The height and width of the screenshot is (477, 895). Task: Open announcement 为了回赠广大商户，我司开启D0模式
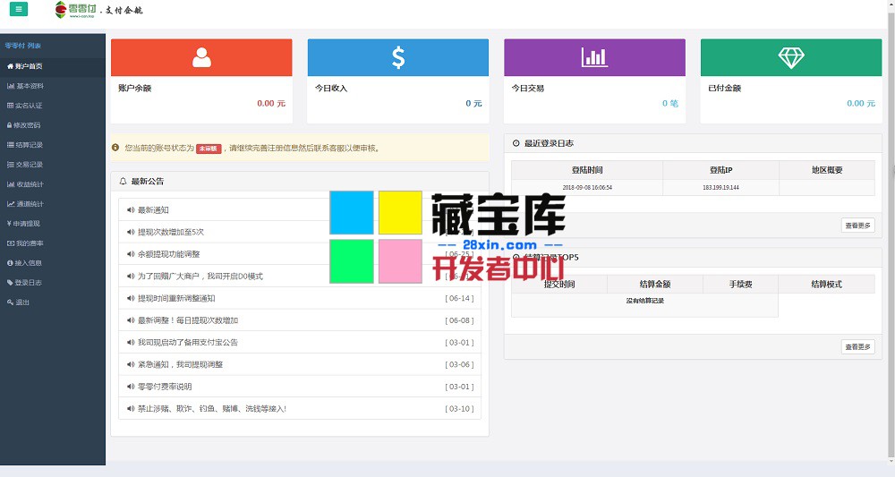point(200,277)
